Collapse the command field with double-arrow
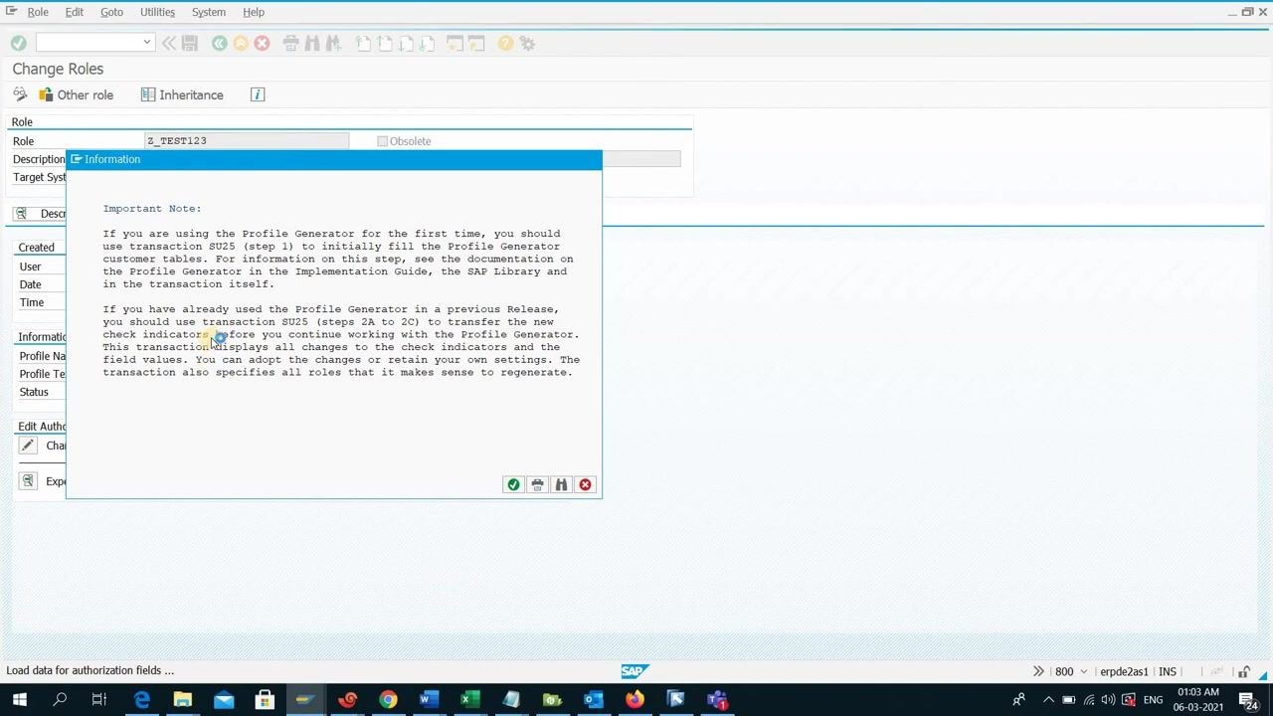 (x=169, y=43)
